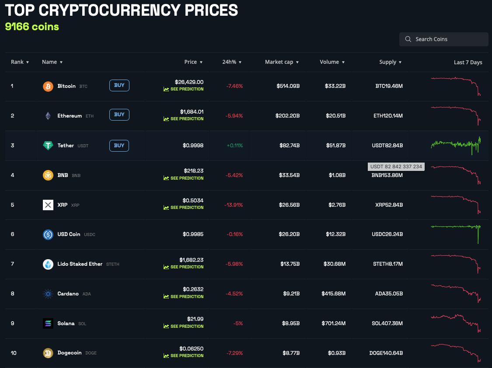Screen dimensions: 492x368
Task: Open Tether's green 7-day sparkline chart
Action: (x=456, y=146)
